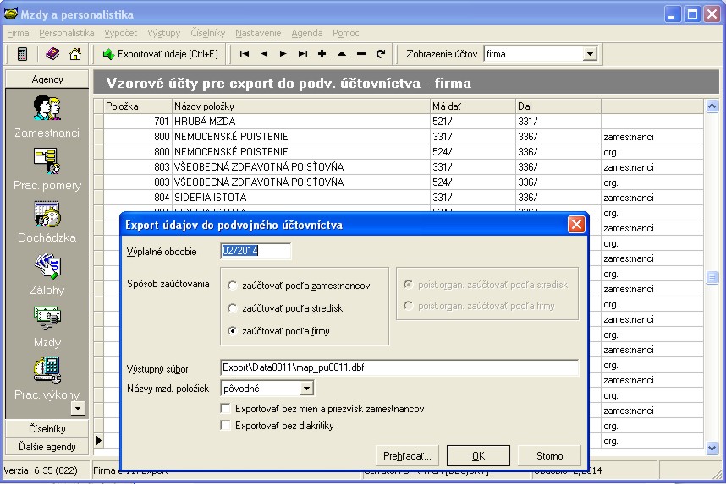Click table scrollbar up arrow

[712, 106]
